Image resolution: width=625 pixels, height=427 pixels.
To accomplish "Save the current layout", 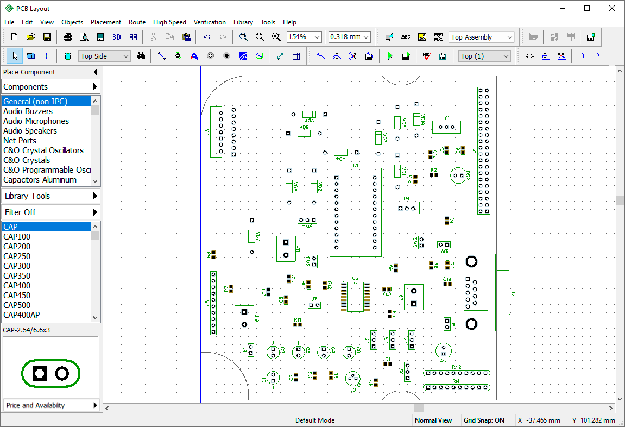I will pos(47,37).
